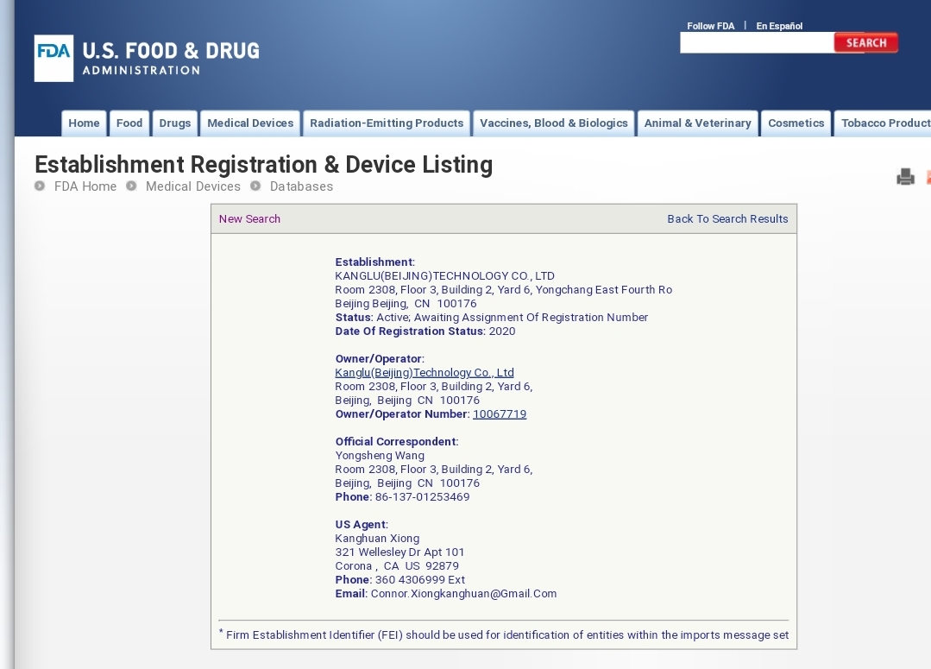Viewport: 931px width, 669px height.
Task: Open the Animal & Veterinary tab
Action: pyautogui.click(x=697, y=123)
